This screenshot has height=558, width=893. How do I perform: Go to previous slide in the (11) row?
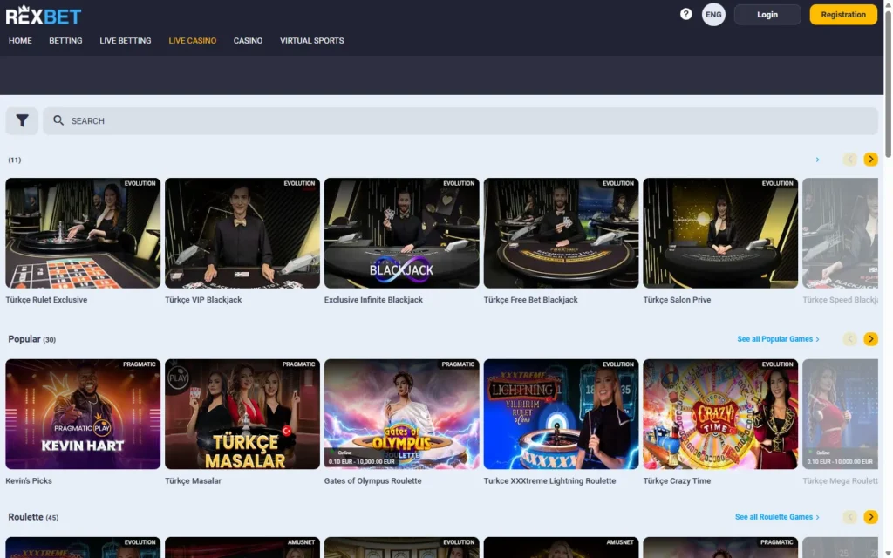click(849, 160)
